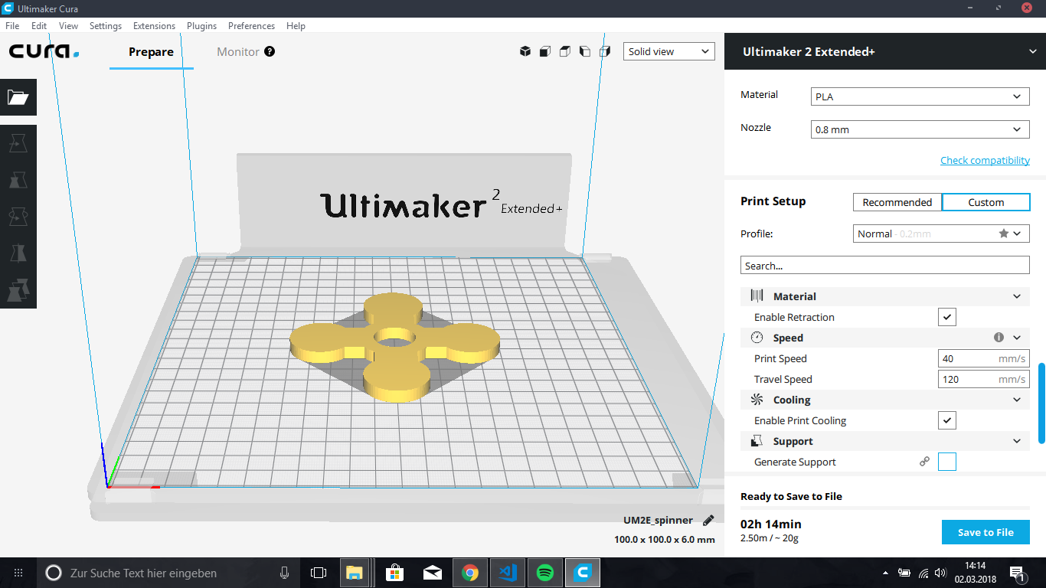The height and width of the screenshot is (588, 1046).
Task: Switch to the Prepare tab
Action: pos(151,52)
